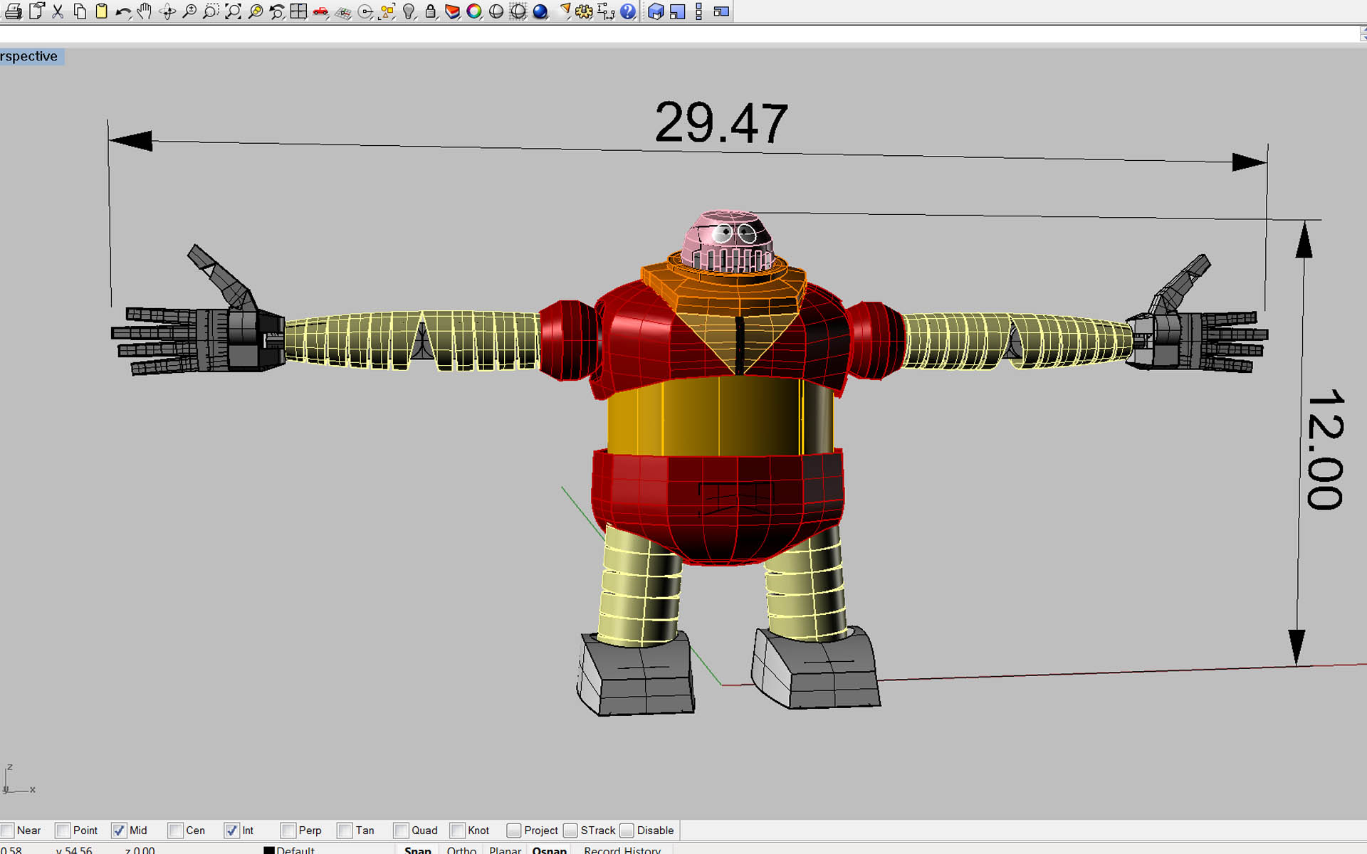Viewport: 1367px width, 854px height.
Task: Enable the Perp object snap checkbox
Action: (288, 831)
